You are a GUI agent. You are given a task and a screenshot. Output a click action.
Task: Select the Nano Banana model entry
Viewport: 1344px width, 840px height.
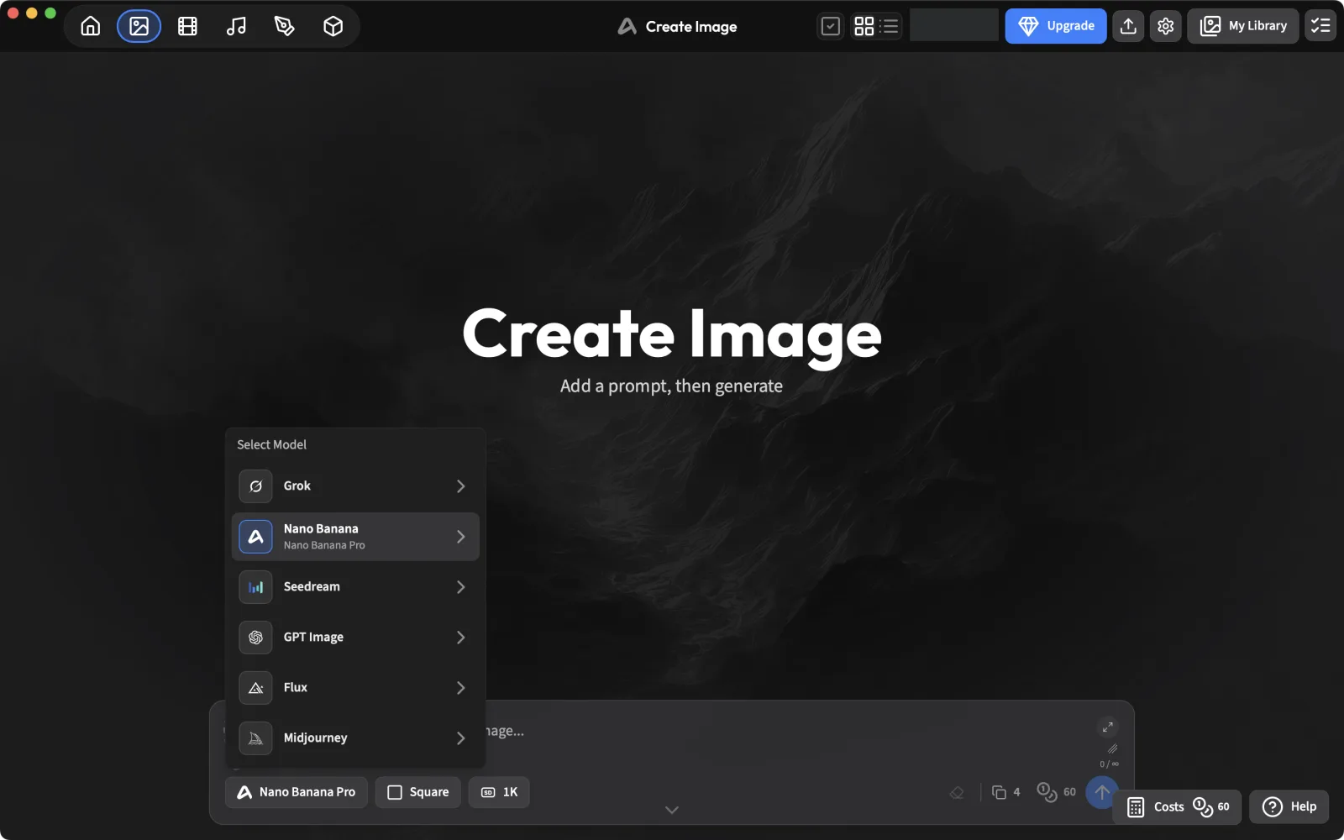coord(355,537)
